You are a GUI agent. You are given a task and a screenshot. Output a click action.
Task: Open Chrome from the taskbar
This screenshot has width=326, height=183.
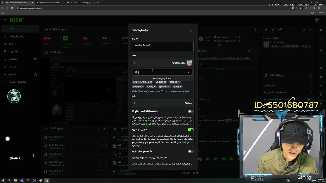point(47,180)
